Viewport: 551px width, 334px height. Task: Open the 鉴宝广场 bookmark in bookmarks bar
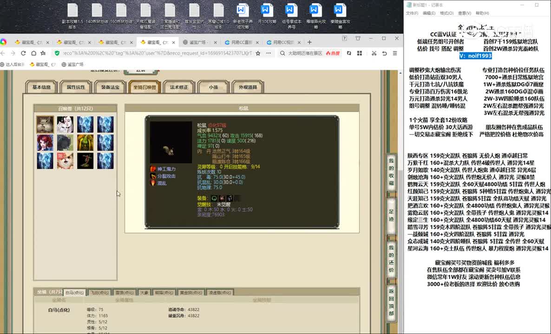(72, 64)
